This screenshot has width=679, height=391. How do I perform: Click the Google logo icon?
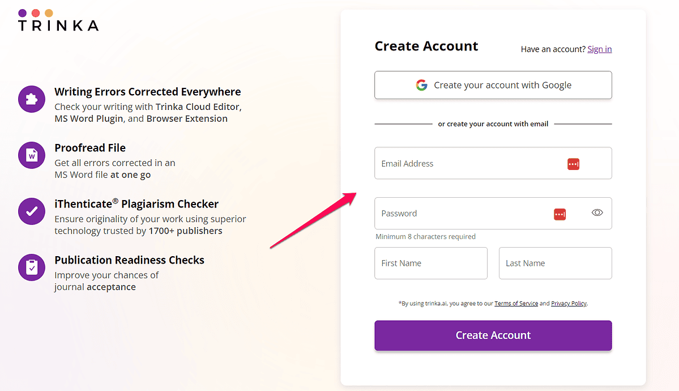(421, 85)
